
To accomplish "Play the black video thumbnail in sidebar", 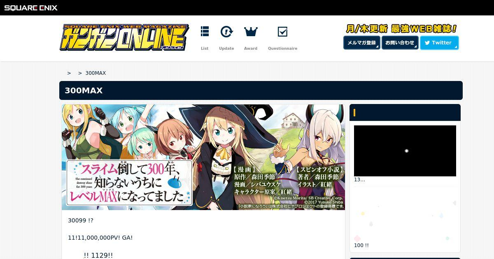I will click(x=405, y=151).
